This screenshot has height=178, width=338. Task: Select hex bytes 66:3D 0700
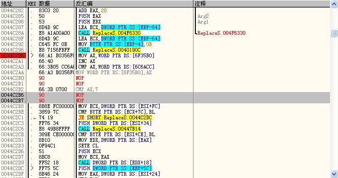(x=53, y=89)
